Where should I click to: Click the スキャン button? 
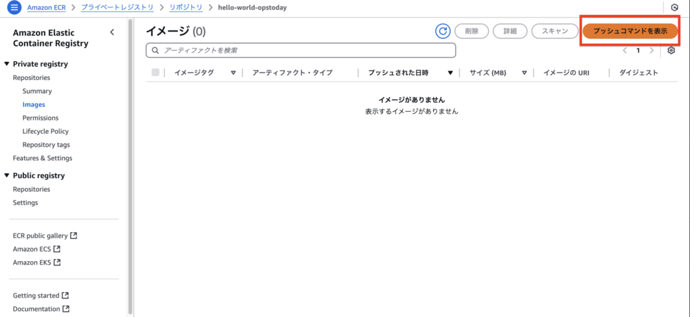[x=555, y=31]
